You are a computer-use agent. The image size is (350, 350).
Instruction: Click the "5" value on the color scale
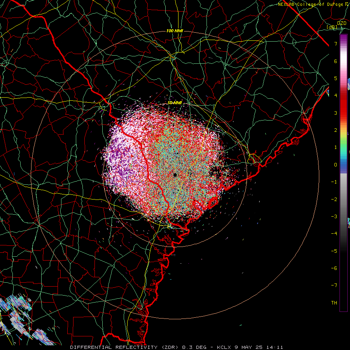(x=336, y=78)
